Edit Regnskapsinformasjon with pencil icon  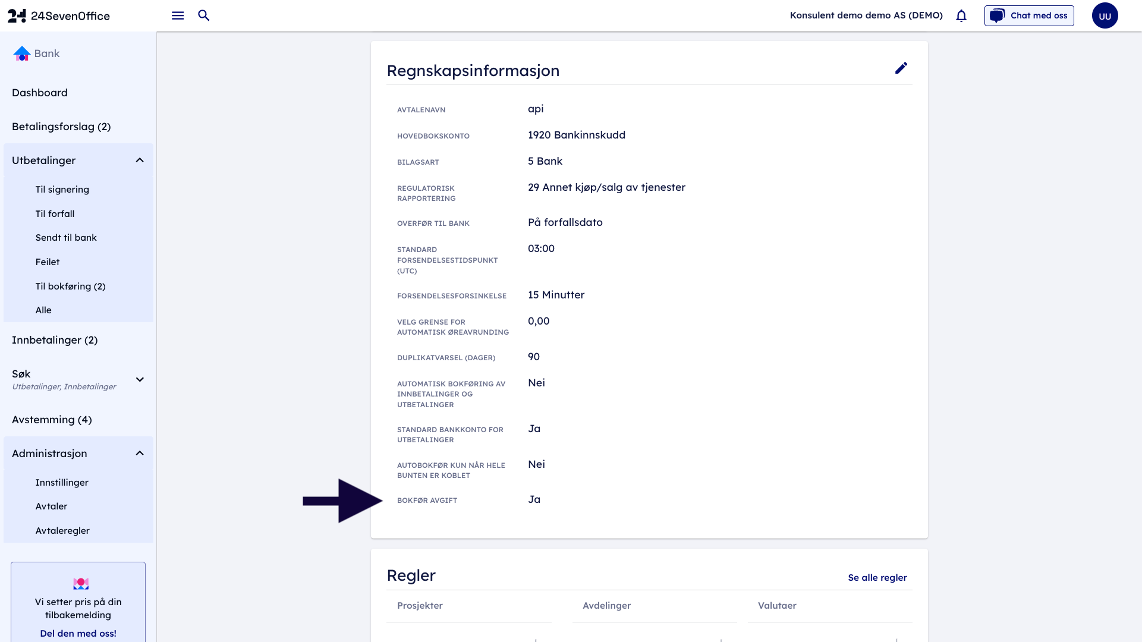point(901,68)
